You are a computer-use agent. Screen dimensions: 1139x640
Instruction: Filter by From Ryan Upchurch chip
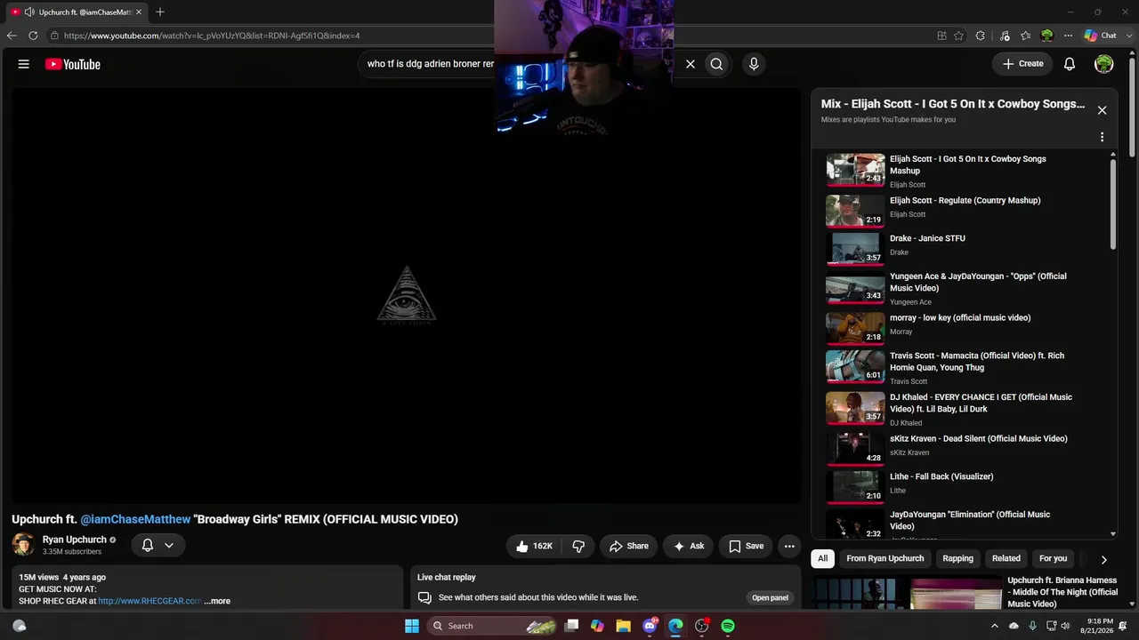click(885, 558)
